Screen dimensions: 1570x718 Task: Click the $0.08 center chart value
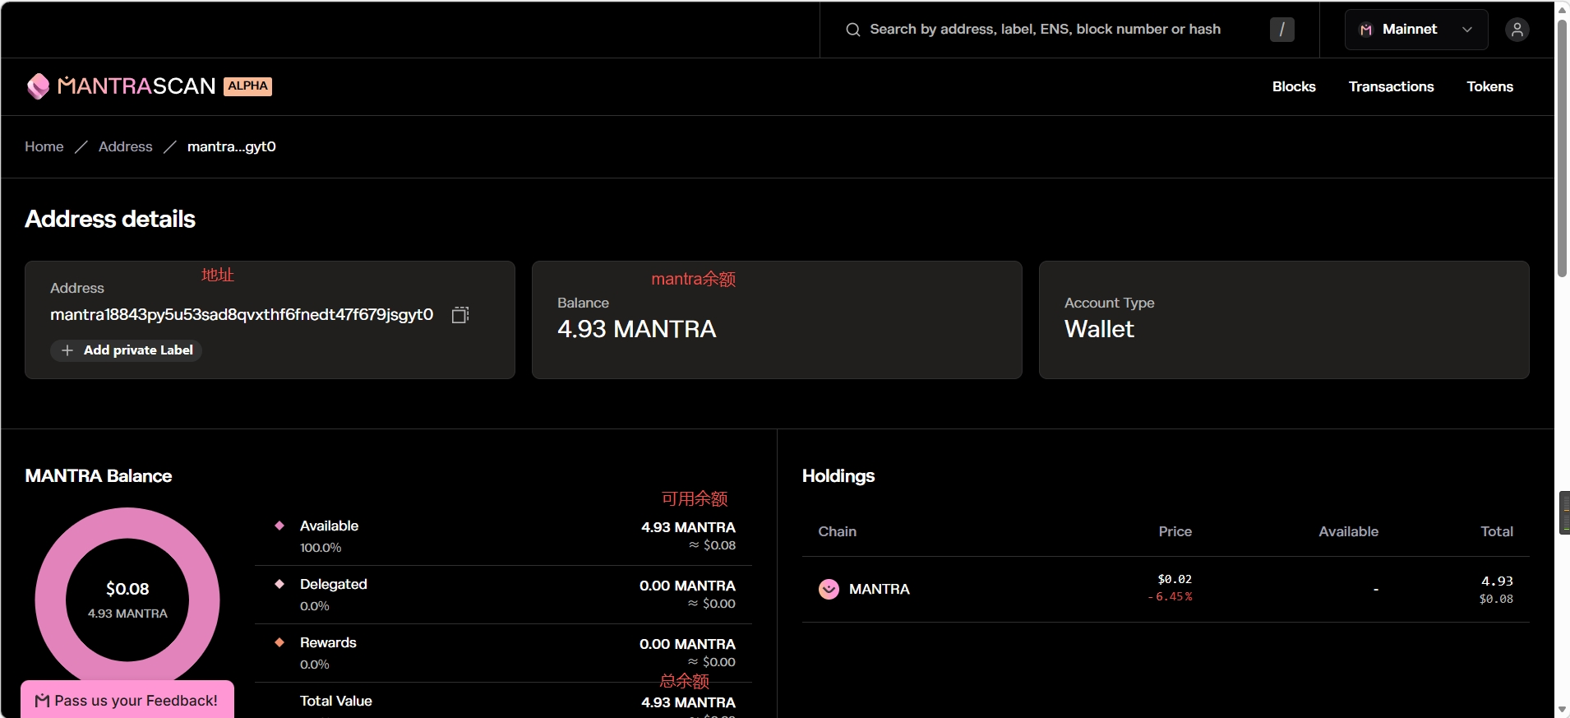point(127,589)
